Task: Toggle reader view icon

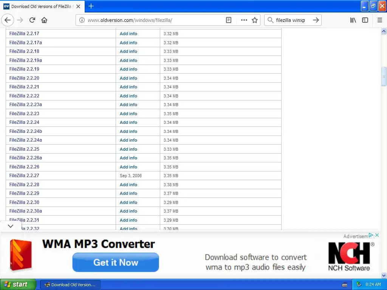Action: pos(229,20)
